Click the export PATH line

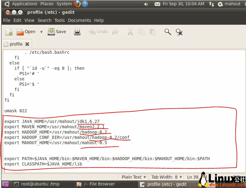coord(107,159)
